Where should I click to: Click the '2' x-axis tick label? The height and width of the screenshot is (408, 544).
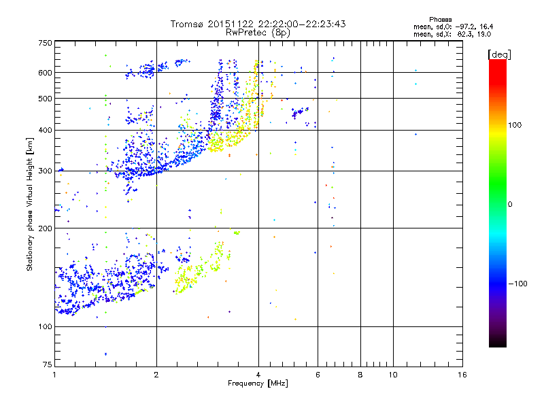pyautogui.click(x=156, y=375)
